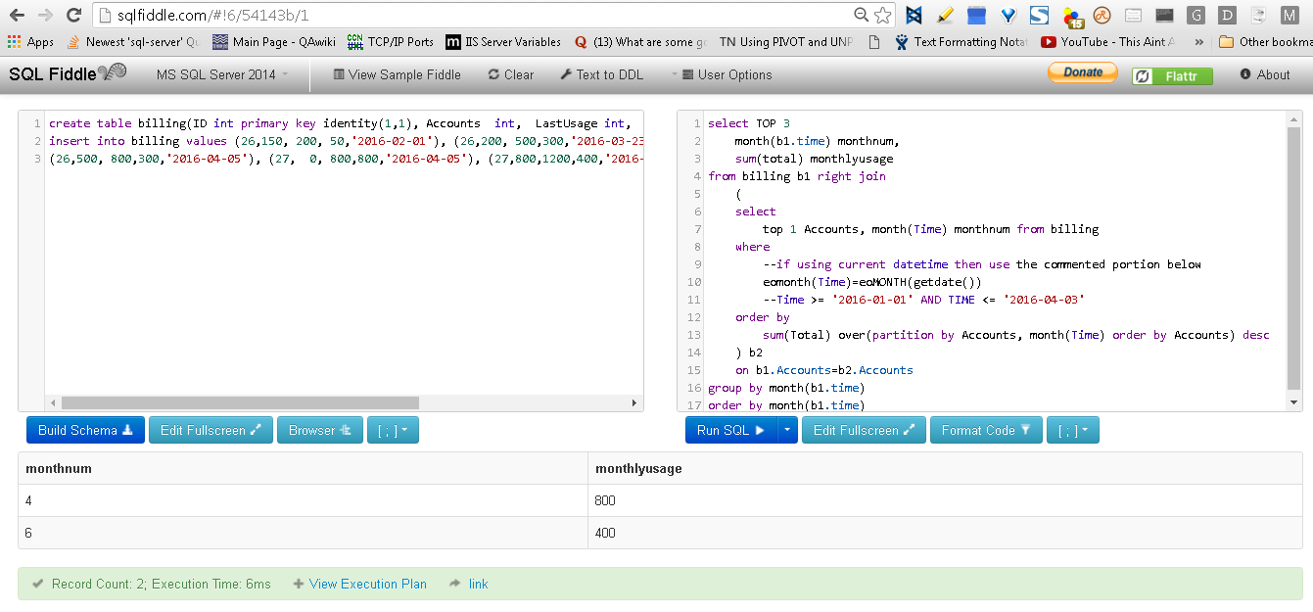Open the blue S extension icon
This screenshot has width=1313, height=612.
pyautogui.click(x=1039, y=16)
